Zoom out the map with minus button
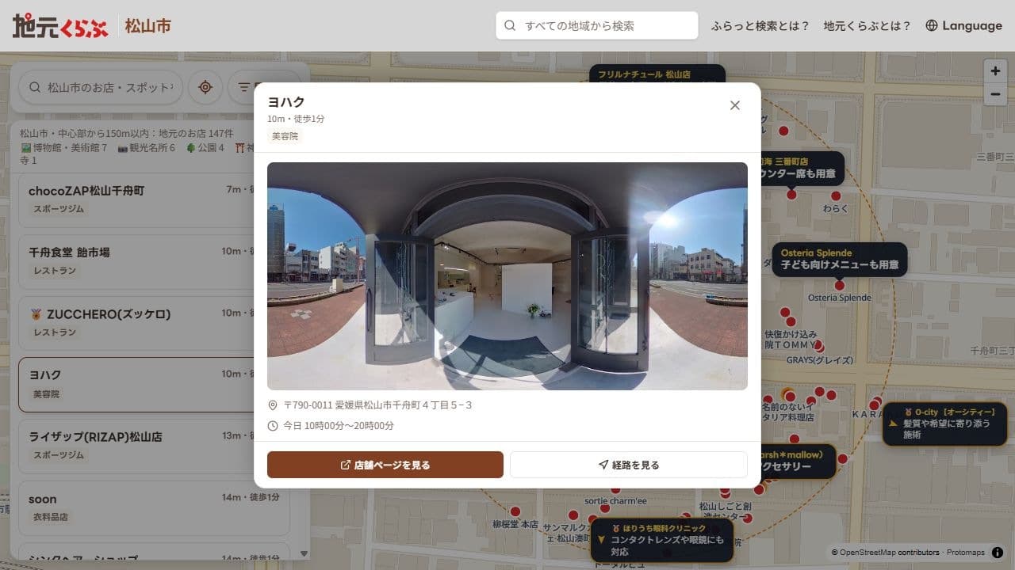 coord(995,94)
